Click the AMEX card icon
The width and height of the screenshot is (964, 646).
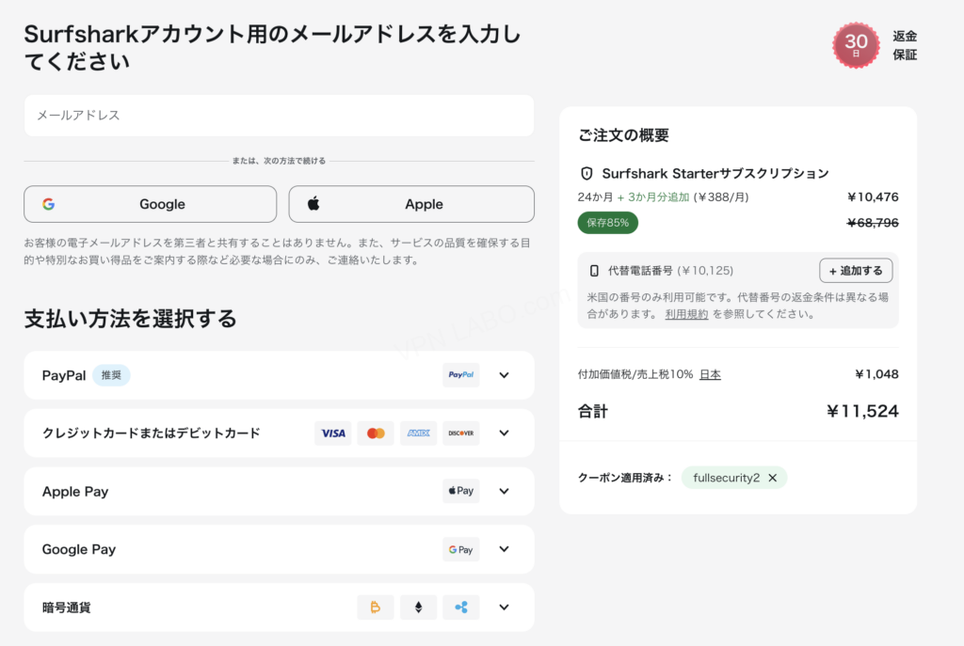tap(418, 433)
